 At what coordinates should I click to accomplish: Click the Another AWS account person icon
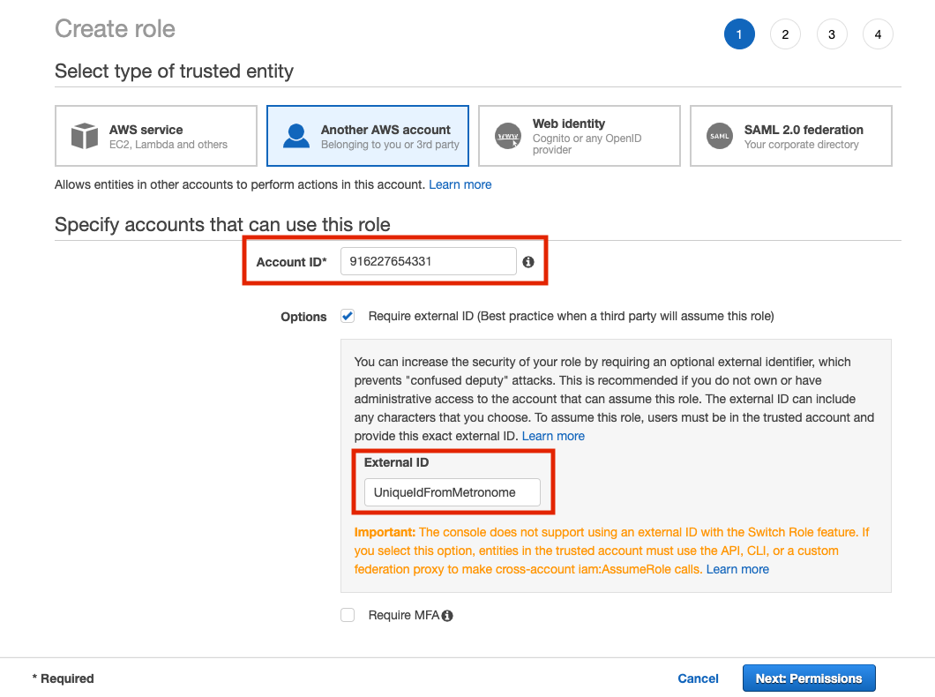(296, 137)
